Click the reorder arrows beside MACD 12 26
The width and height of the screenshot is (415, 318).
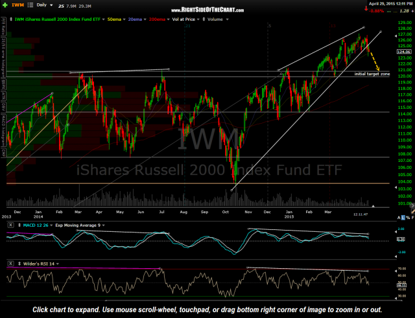click(x=19, y=225)
